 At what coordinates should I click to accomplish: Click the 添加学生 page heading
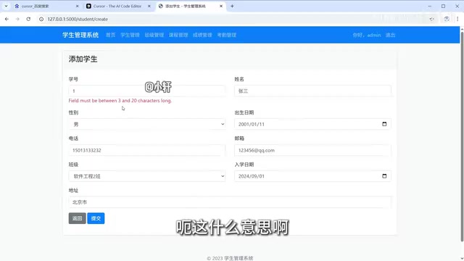coord(83,59)
